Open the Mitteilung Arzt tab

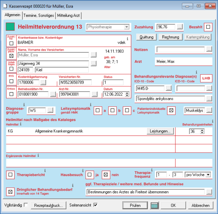68,15
